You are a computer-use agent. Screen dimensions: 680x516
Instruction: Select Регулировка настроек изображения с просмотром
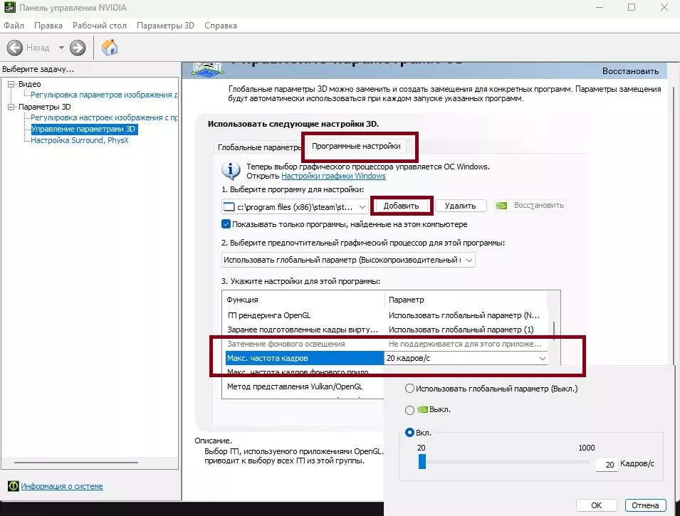click(x=104, y=117)
